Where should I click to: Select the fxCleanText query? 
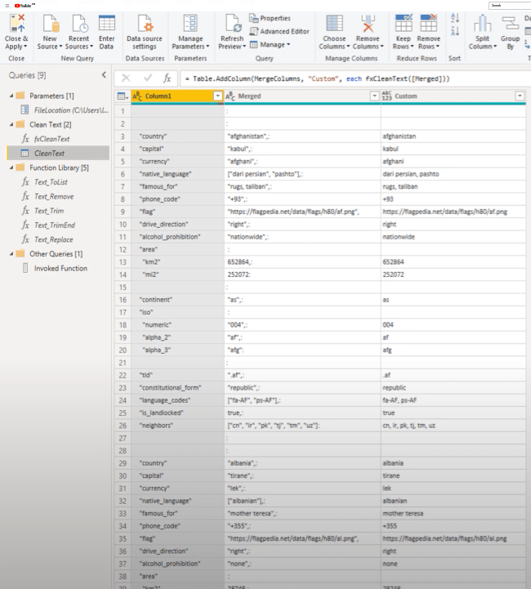point(51,139)
